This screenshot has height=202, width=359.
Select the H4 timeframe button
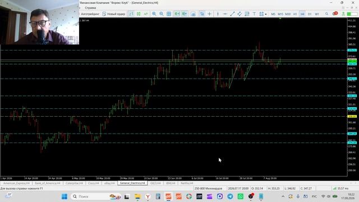(x=302, y=14)
